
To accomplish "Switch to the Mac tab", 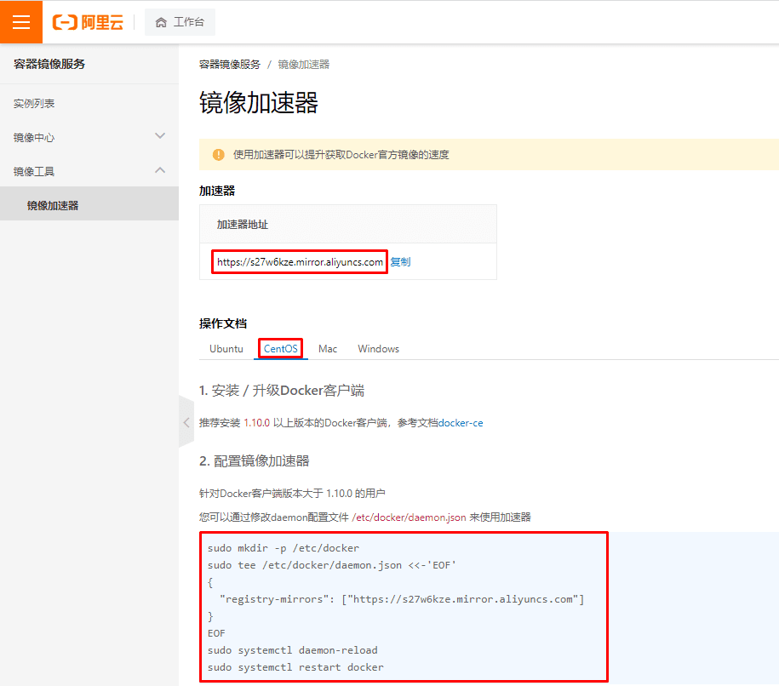I will coord(328,349).
